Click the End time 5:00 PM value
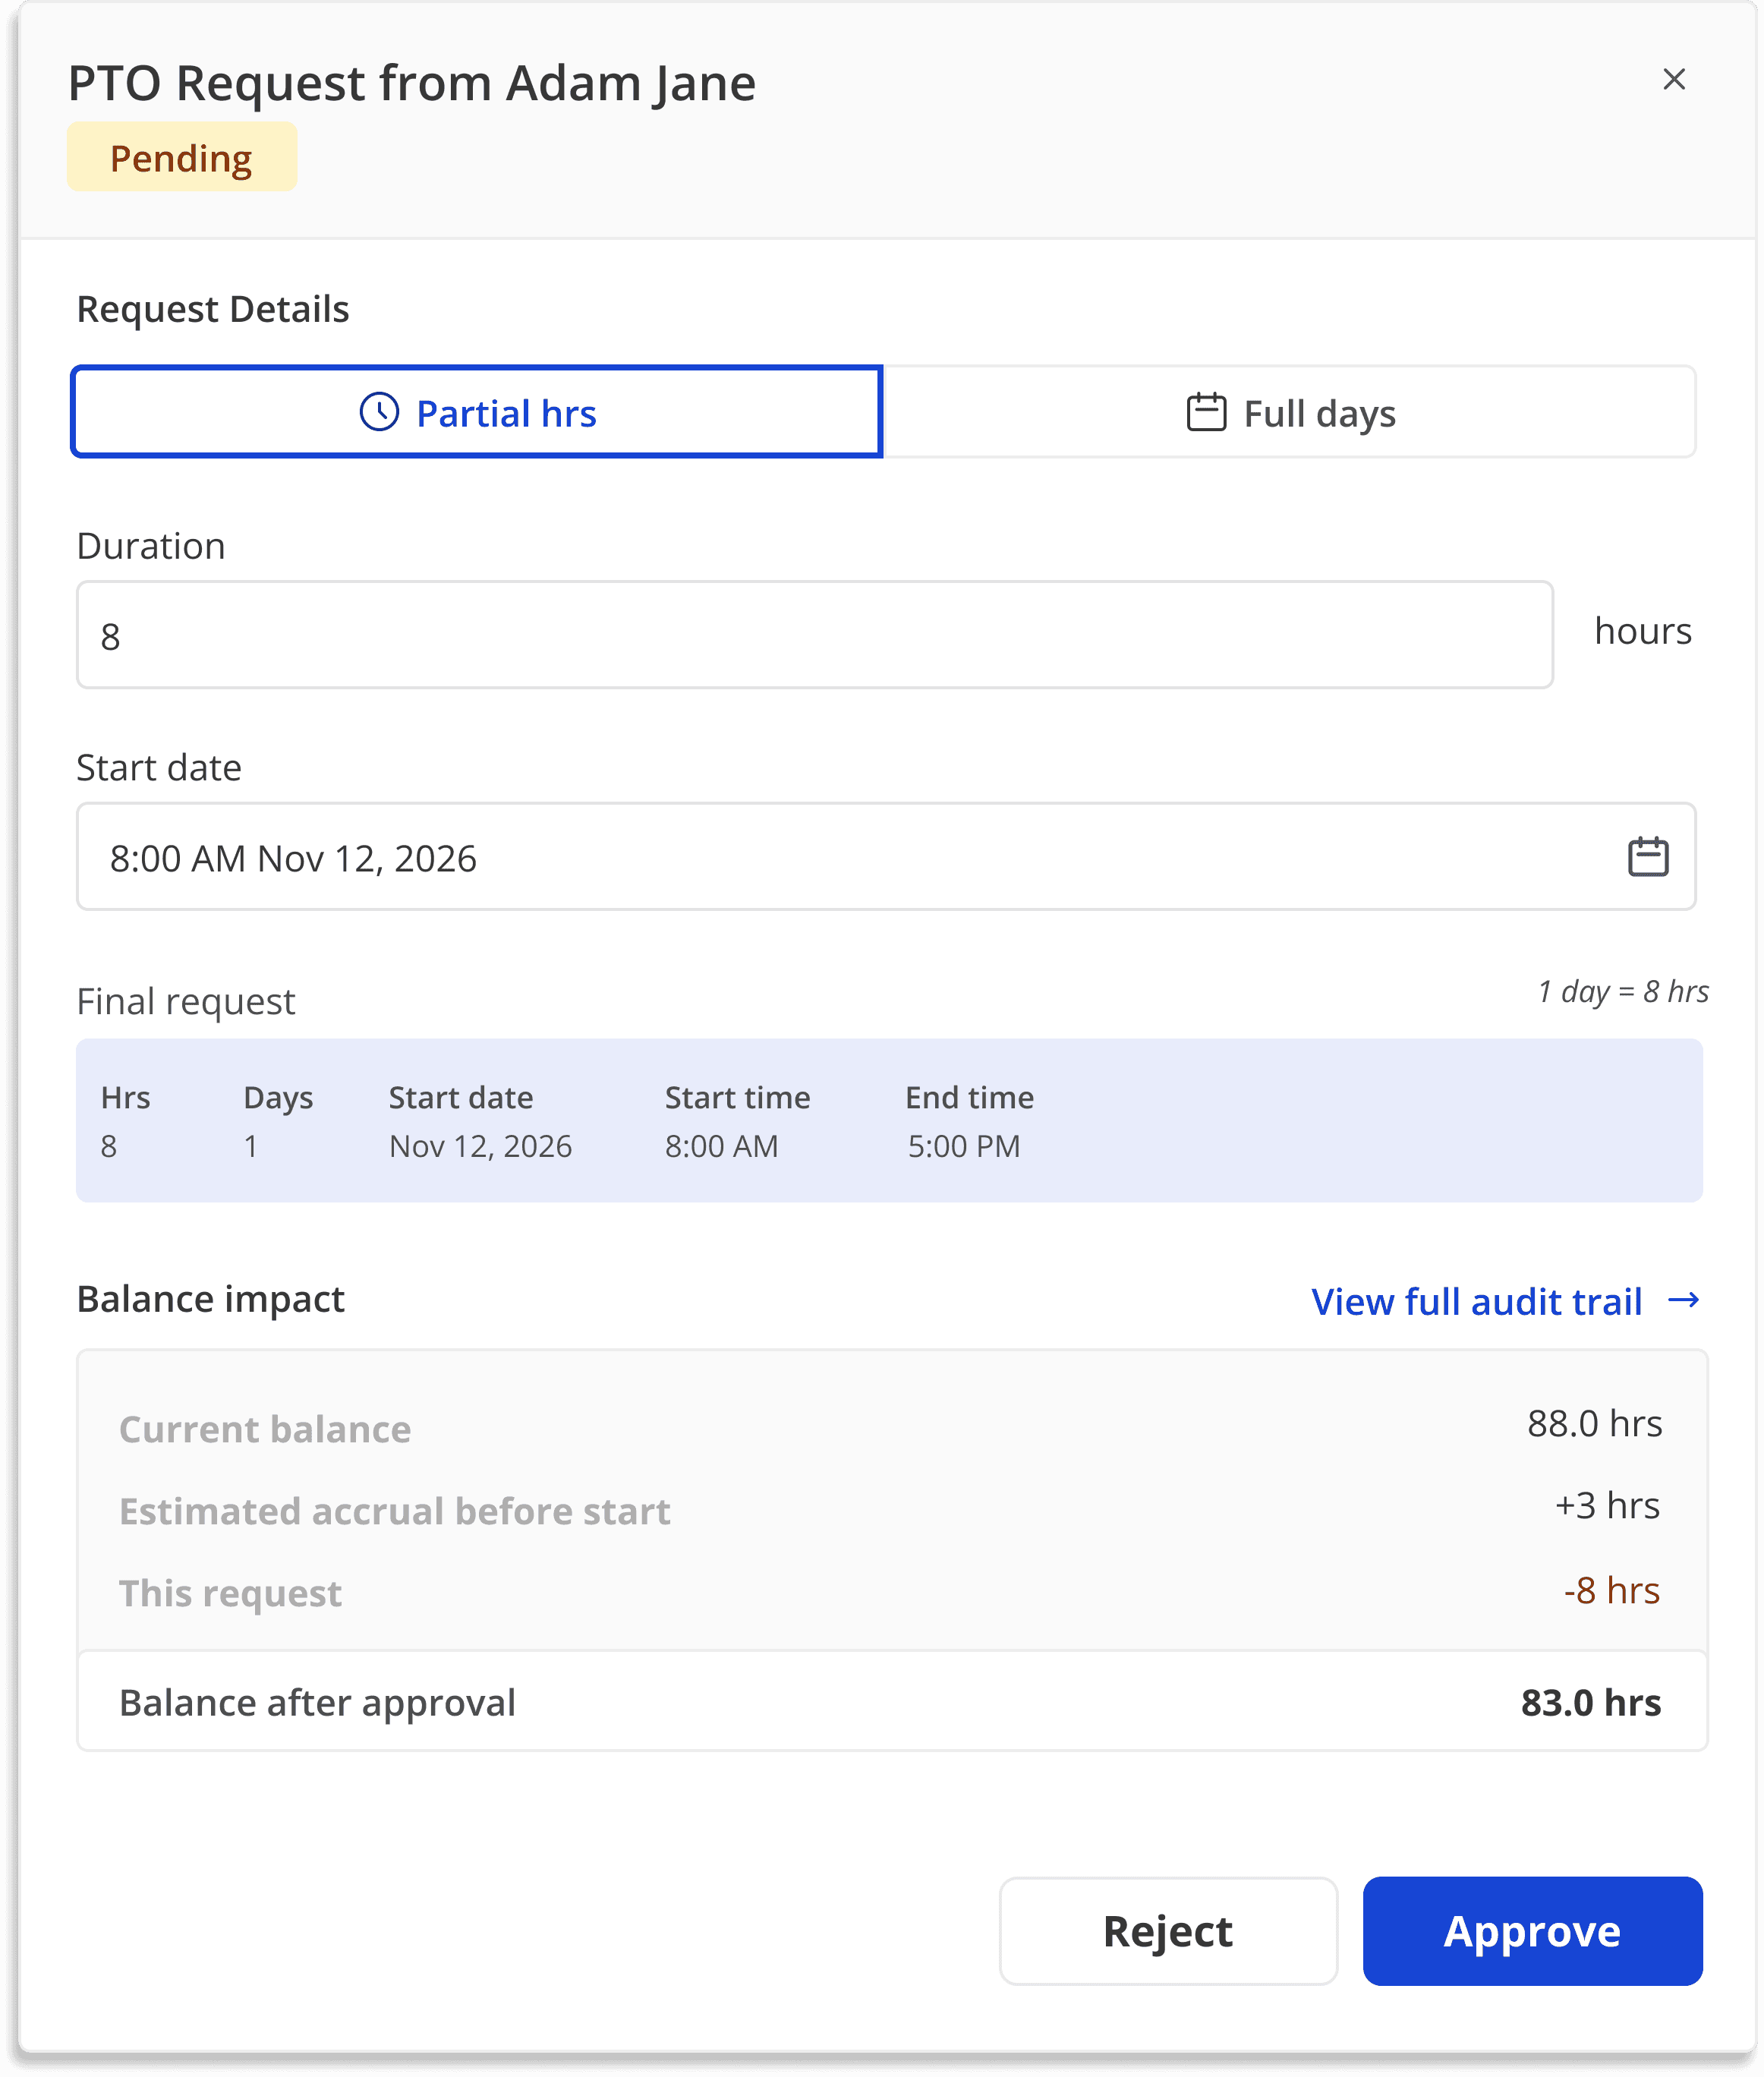This screenshot has width=1764, height=2077. (963, 1146)
